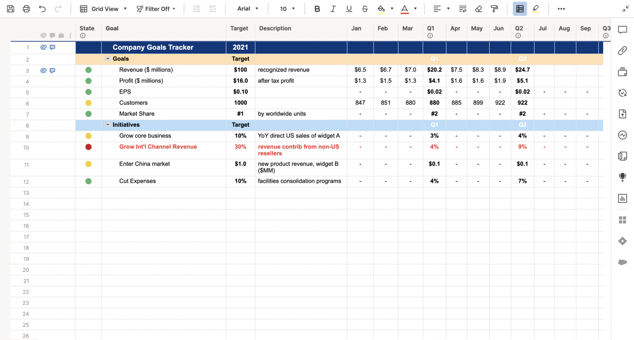Redo the last undone action
The height and width of the screenshot is (340, 634).
coord(58,8)
